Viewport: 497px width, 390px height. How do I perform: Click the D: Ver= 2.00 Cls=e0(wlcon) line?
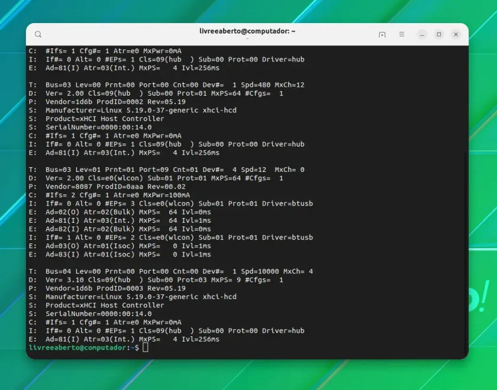point(156,178)
